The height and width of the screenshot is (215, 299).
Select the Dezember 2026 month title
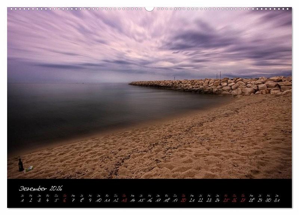(41, 189)
